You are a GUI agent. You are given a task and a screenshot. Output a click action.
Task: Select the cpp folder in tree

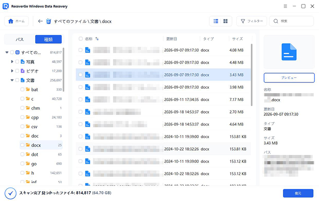click(x=41, y=117)
